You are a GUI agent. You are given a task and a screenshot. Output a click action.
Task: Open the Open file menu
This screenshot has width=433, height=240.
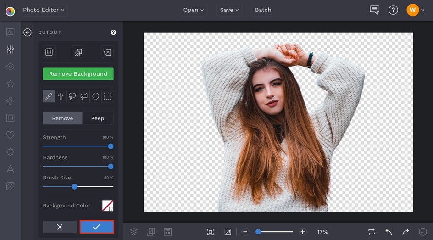(x=193, y=10)
